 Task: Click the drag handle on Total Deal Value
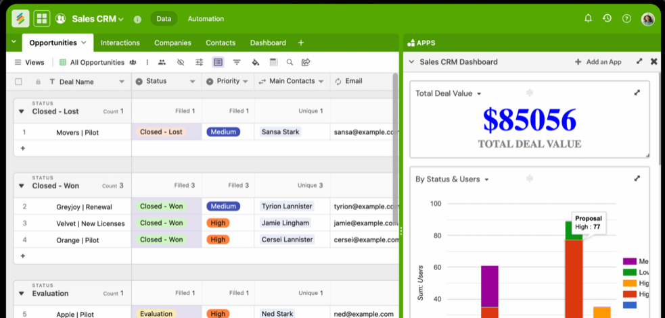529,92
